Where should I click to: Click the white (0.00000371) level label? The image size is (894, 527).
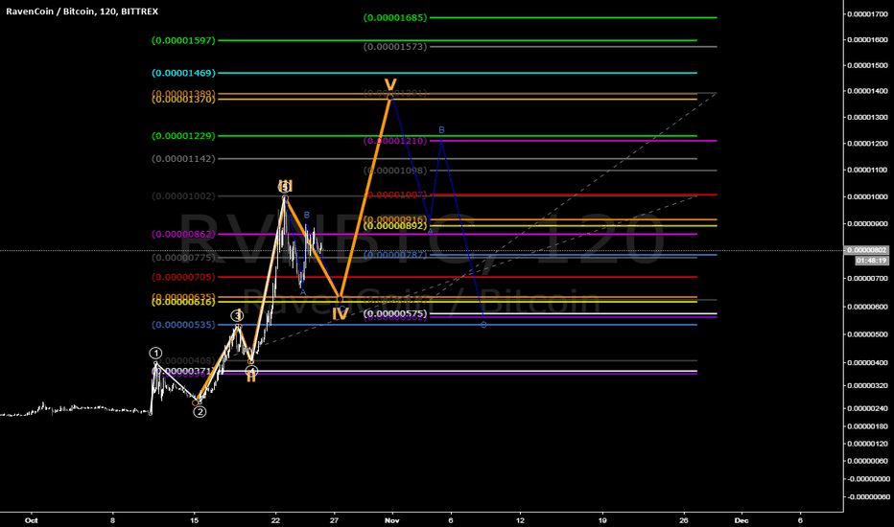pos(183,371)
